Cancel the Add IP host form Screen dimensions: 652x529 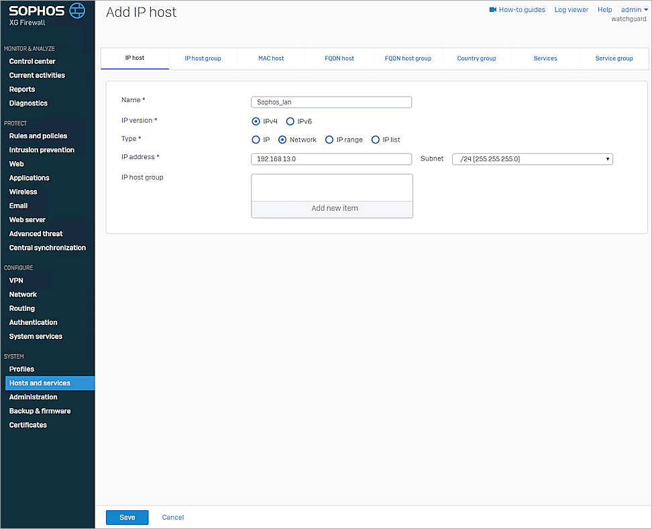point(172,517)
